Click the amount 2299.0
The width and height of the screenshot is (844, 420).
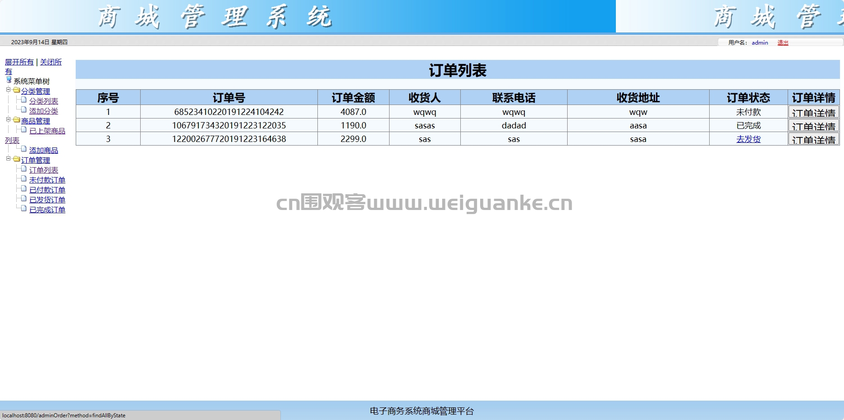pyautogui.click(x=353, y=139)
